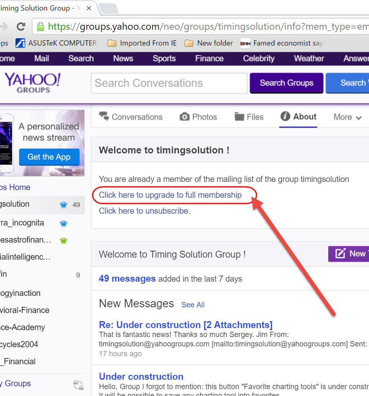Open the Under construction [2 Attachments] reply
369x396 pixels.
tap(186, 325)
